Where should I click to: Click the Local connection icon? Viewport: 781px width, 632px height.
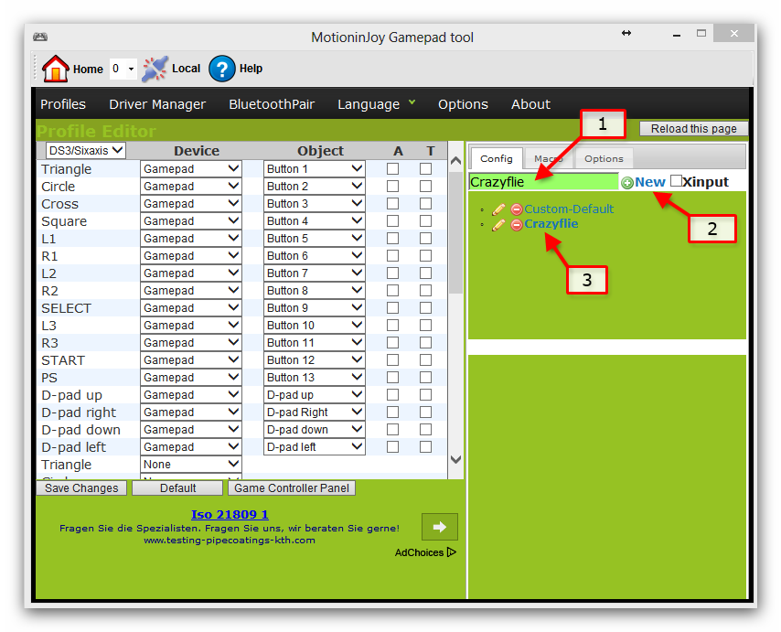[153, 68]
